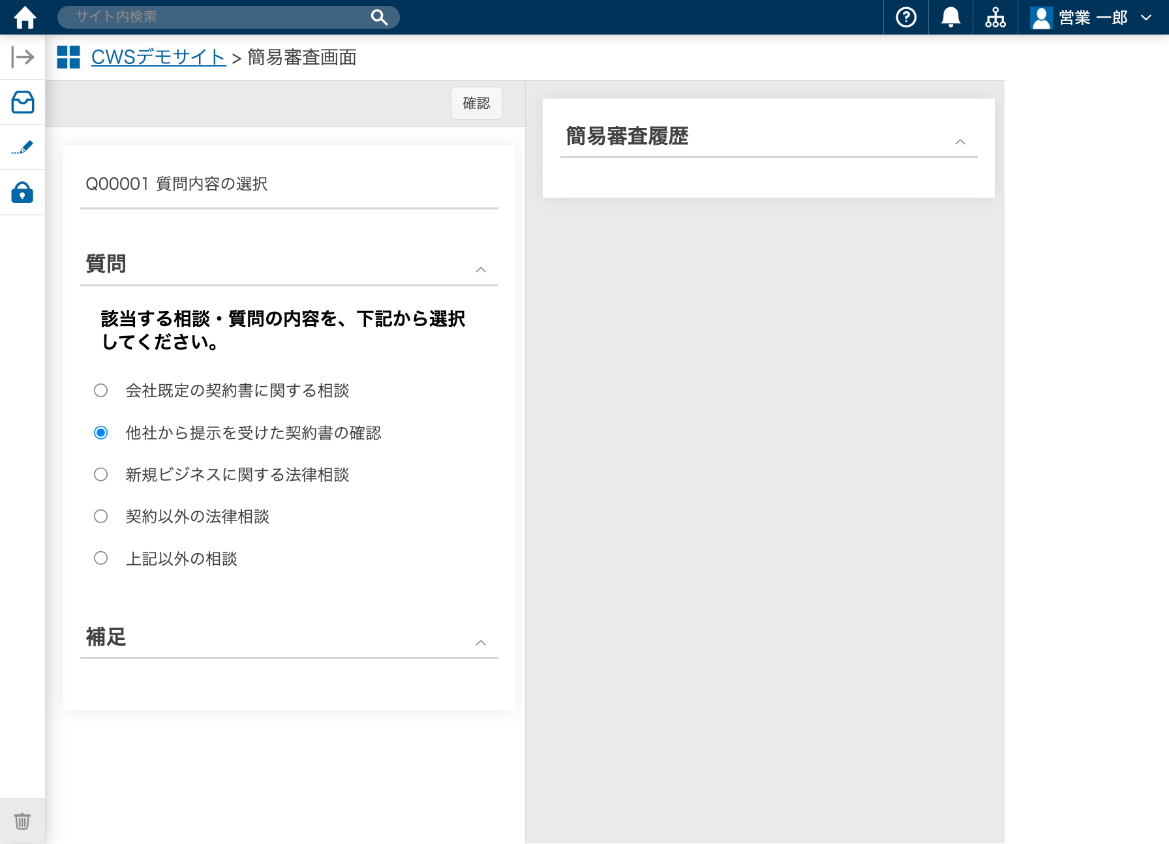1169x844 pixels.
Task: Click the magnifier search icon
Action: pyautogui.click(x=379, y=18)
